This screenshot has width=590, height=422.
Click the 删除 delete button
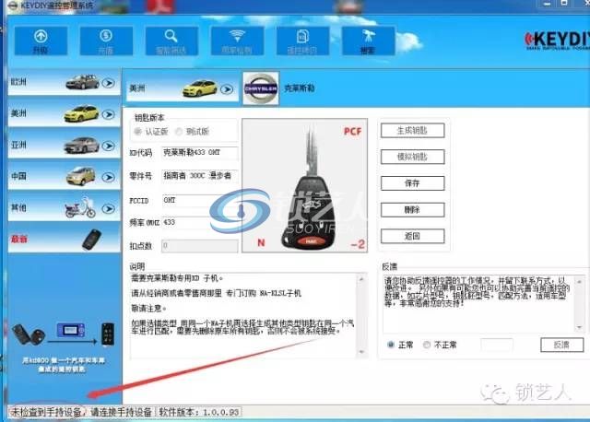[x=412, y=209]
